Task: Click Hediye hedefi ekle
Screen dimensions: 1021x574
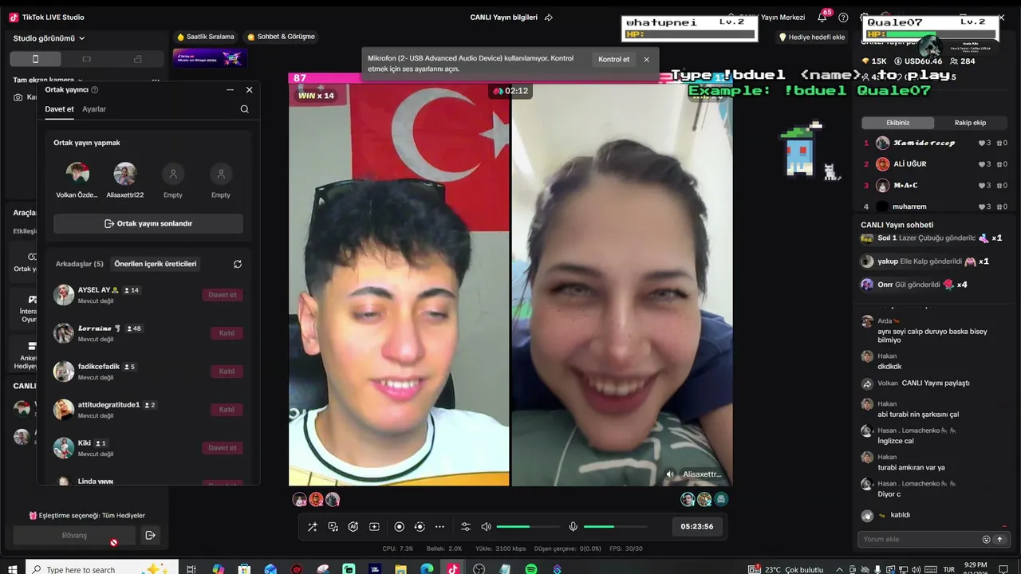Action: pos(812,37)
